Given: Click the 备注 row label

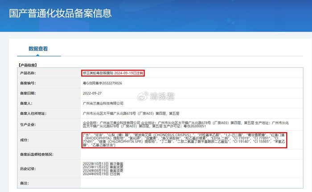Looking at the screenshot, I should coord(24,183).
